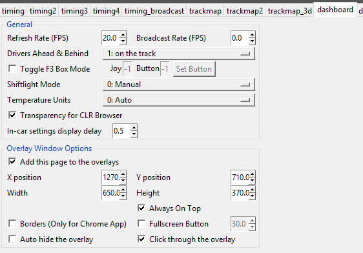Image resolution: width=363 pixels, height=253 pixels.
Task: Increase In-car settings display delay value
Action: (134, 128)
